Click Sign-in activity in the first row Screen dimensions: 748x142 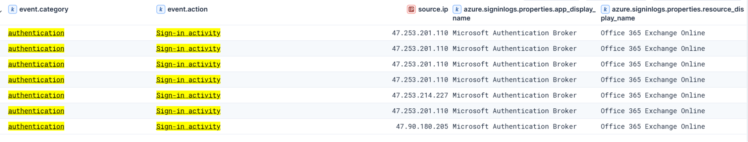(188, 33)
